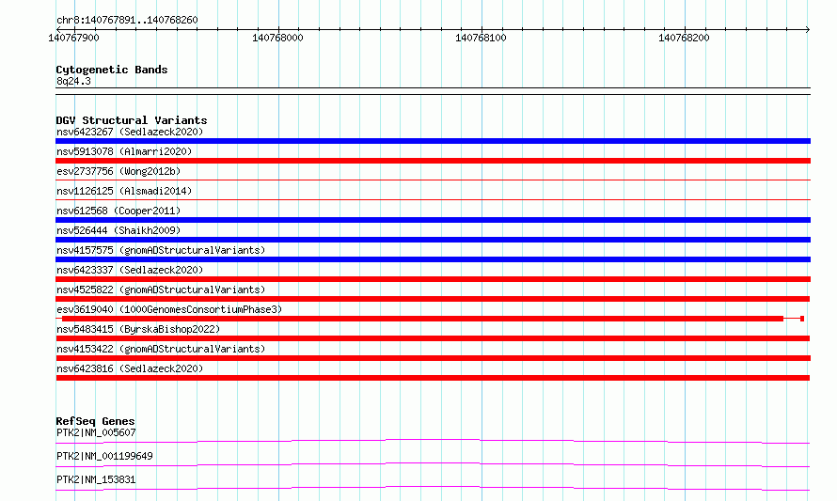
Task: Select the Cytogenetic Bands track title
Action: click(112, 70)
